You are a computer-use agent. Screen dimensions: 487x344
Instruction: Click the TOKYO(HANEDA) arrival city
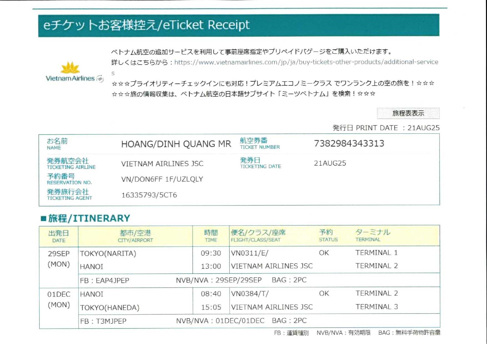pyautogui.click(x=110, y=308)
